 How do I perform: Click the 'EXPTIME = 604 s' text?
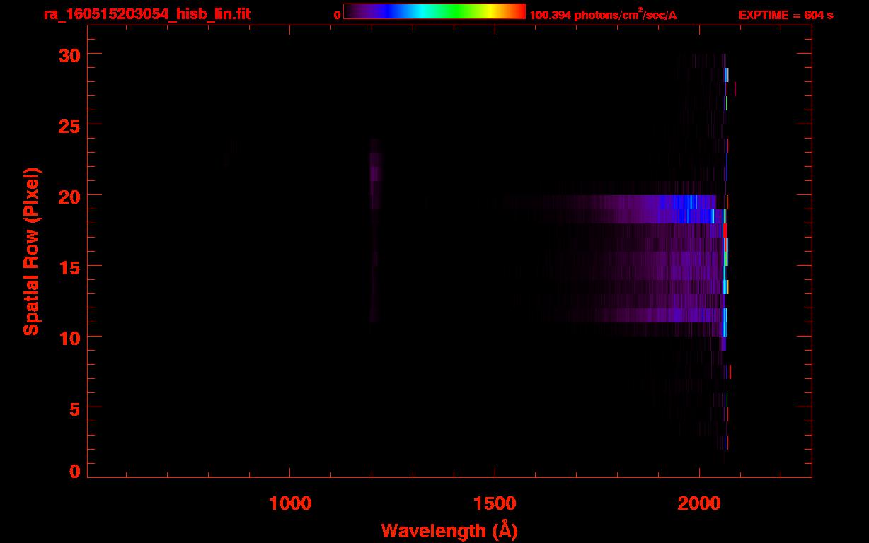[x=785, y=15]
